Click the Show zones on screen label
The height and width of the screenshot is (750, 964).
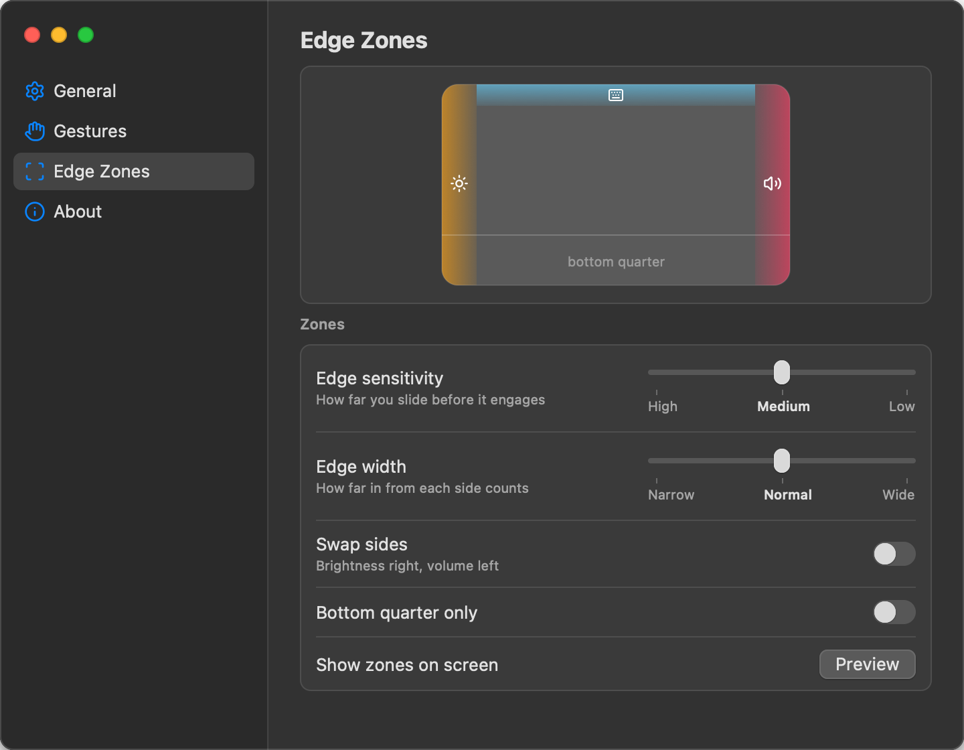[407, 665]
